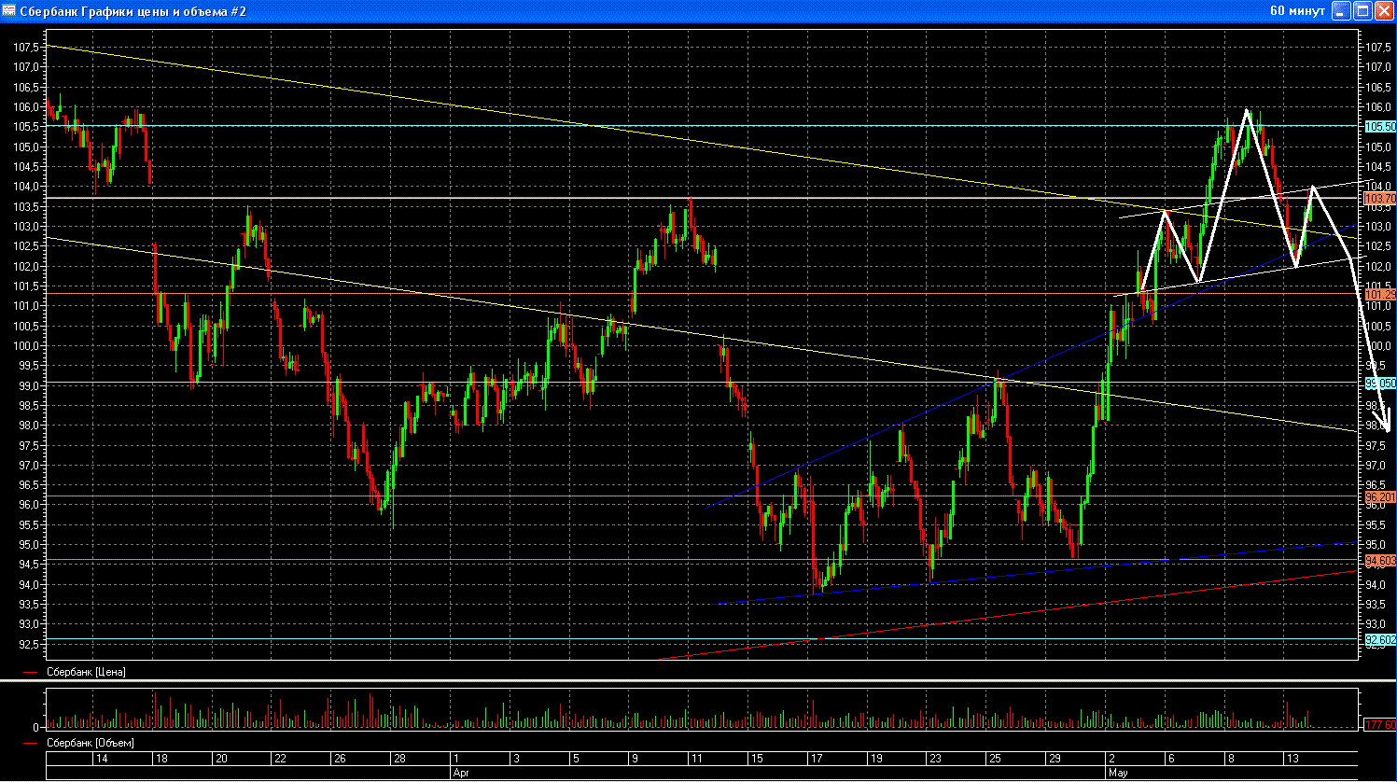Click the '60 минут' timeframe label
The height and width of the screenshot is (782, 1397).
click(x=1297, y=11)
